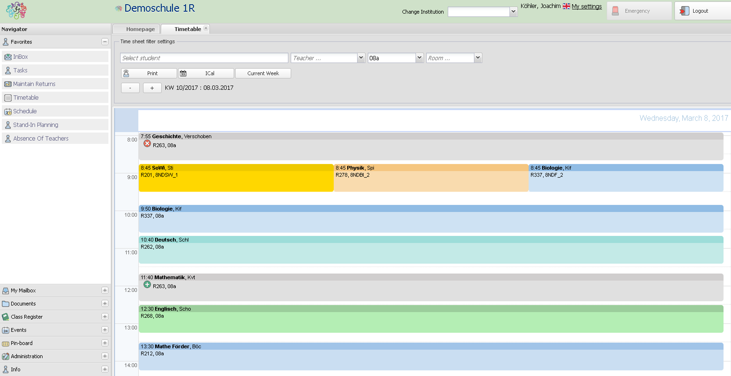This screenshot has width=731, height=376.
Task: Expand the Administration section
Action: 105,356
